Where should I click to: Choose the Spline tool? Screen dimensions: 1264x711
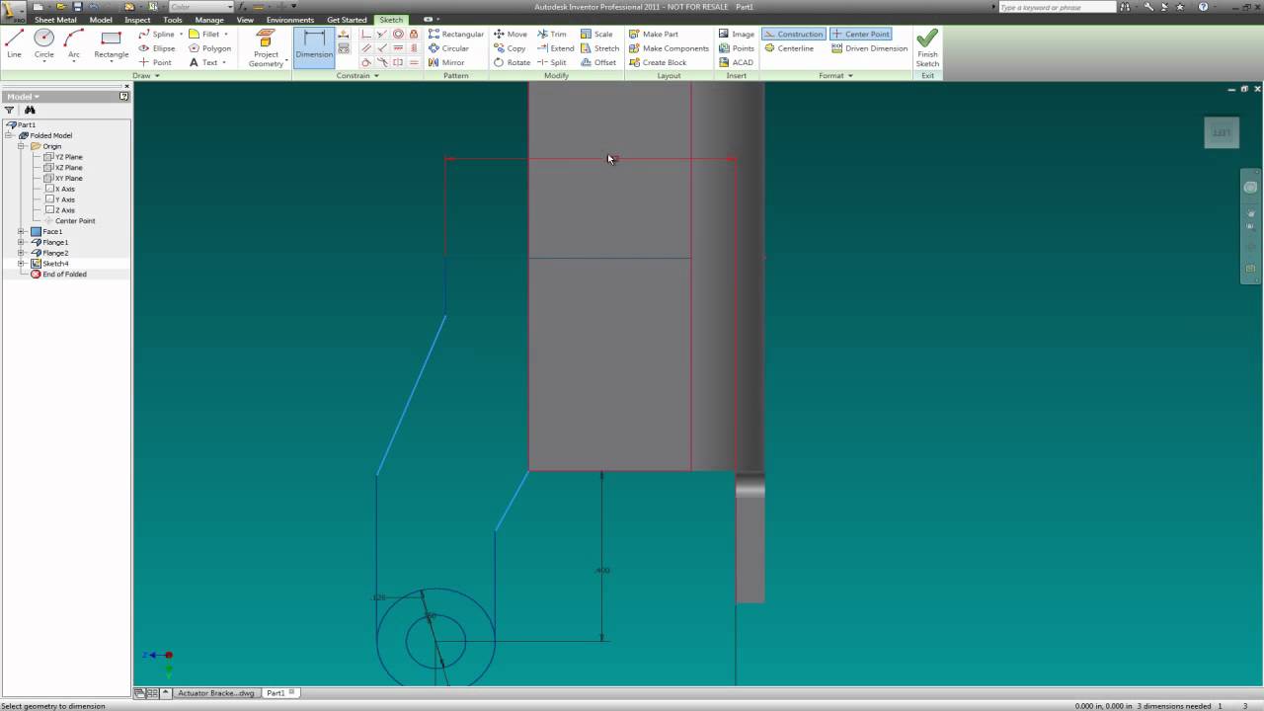click(156, 34)
